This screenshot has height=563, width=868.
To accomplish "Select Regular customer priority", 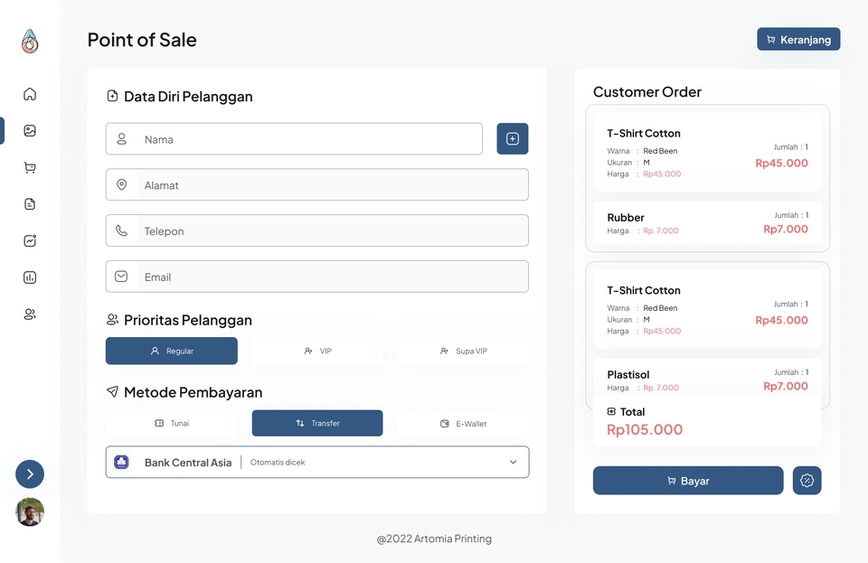I will (x=172, y=351).
